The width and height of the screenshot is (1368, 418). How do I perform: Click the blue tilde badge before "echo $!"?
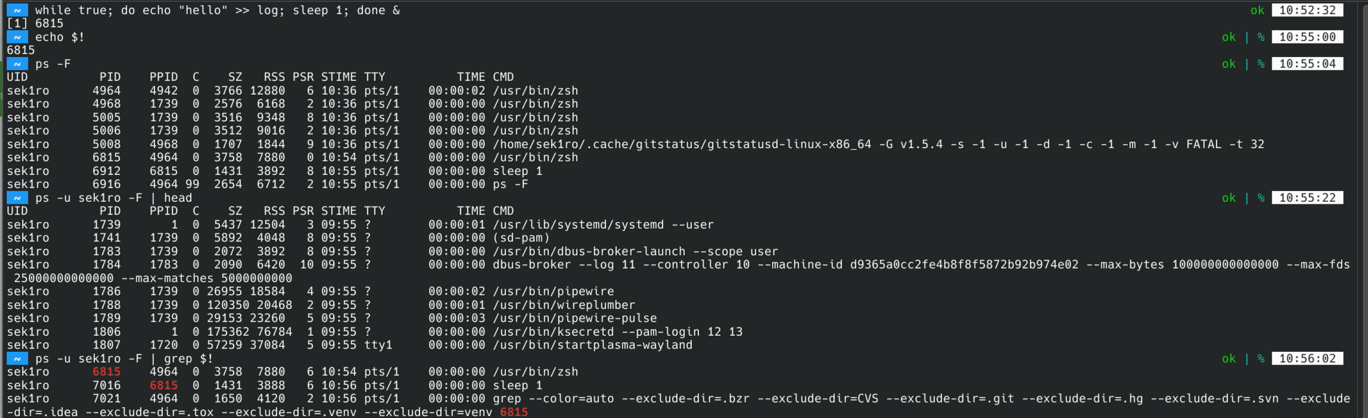pos(17,37)
